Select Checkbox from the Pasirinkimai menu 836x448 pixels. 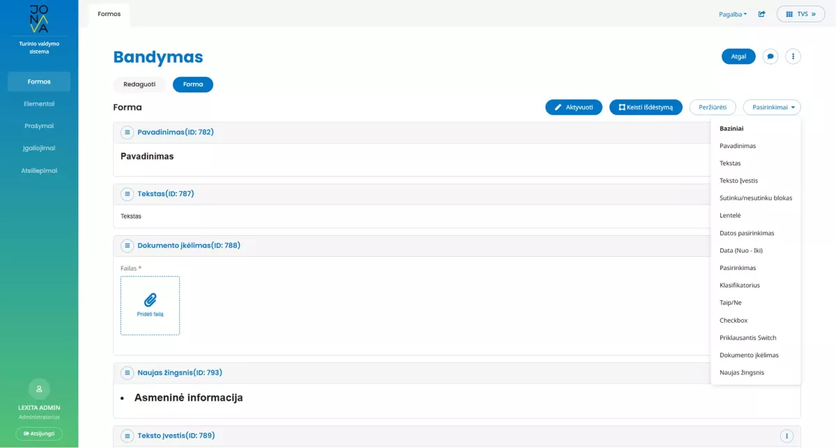[x=734, y=321]
